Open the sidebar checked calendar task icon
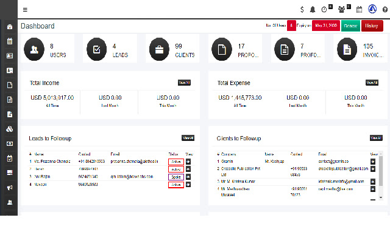This screenshot has height=243, width=390. click(10, 158)
